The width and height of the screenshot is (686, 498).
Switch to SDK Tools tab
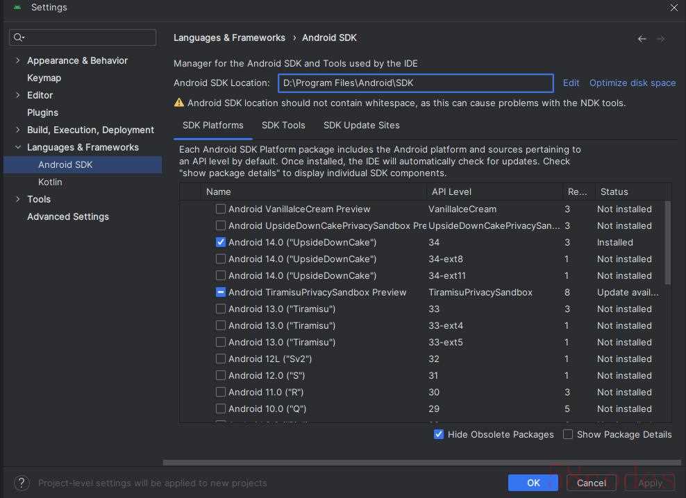[283, 126]
